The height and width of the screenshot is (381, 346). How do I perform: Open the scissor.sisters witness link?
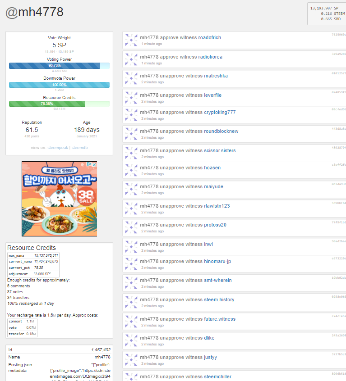click(220, 151)
